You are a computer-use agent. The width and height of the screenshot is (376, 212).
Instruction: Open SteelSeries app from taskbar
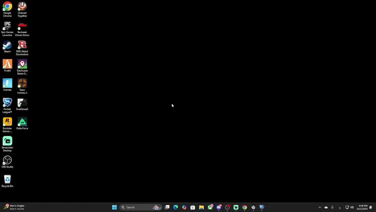click(253, 207)
